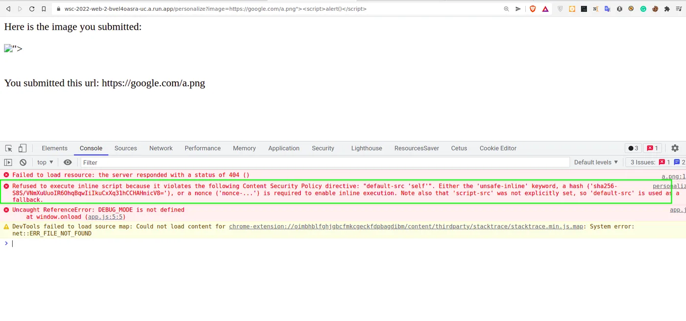This screenshot has width=686, height=321.
Task: Click the crossed-circle extension icon
Action: (x=631, y=9)
